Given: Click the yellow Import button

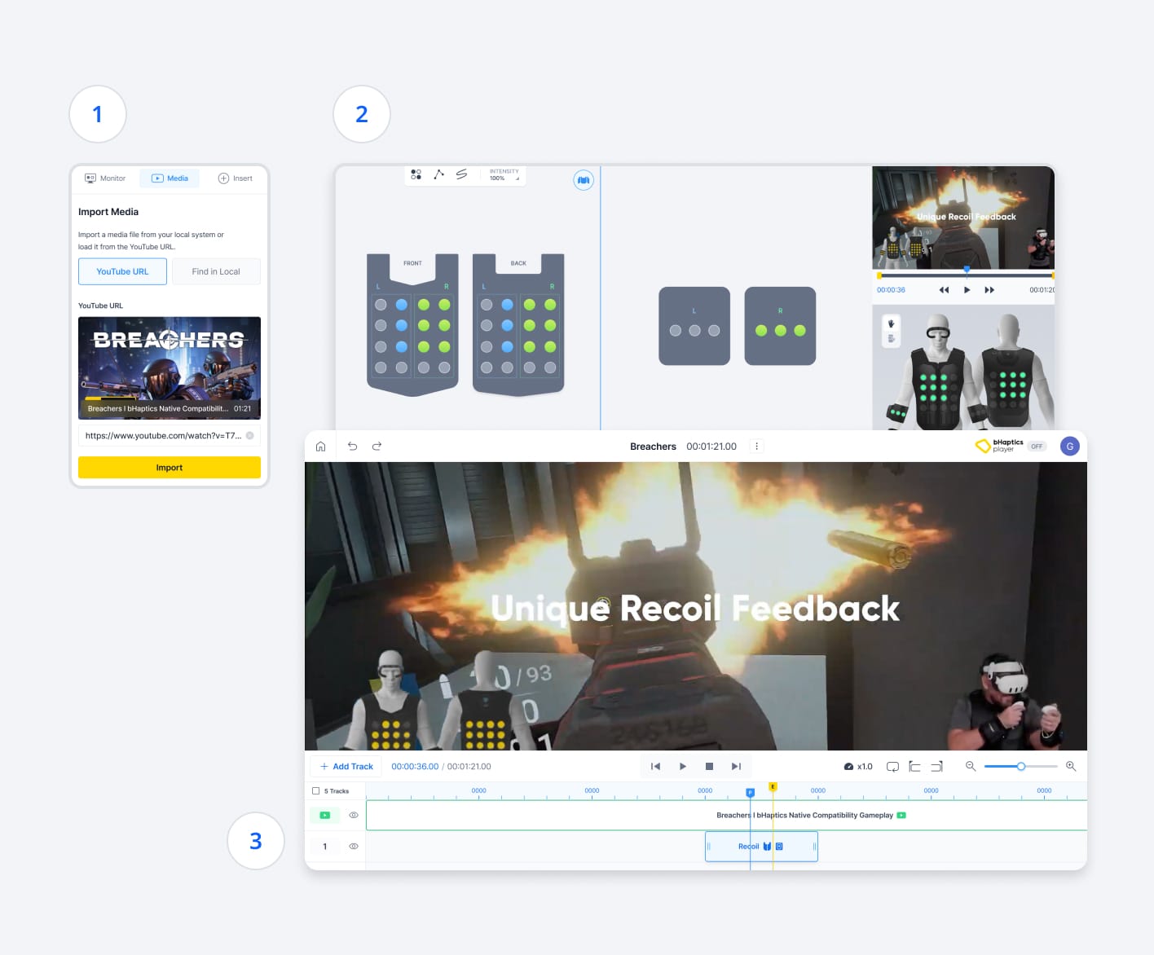Looking at the screenshot, I should tap(169, 467).
